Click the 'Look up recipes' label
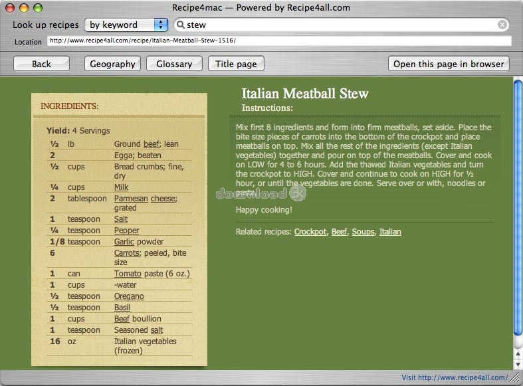The image size is (523, 386). click(x=46, y=25)
